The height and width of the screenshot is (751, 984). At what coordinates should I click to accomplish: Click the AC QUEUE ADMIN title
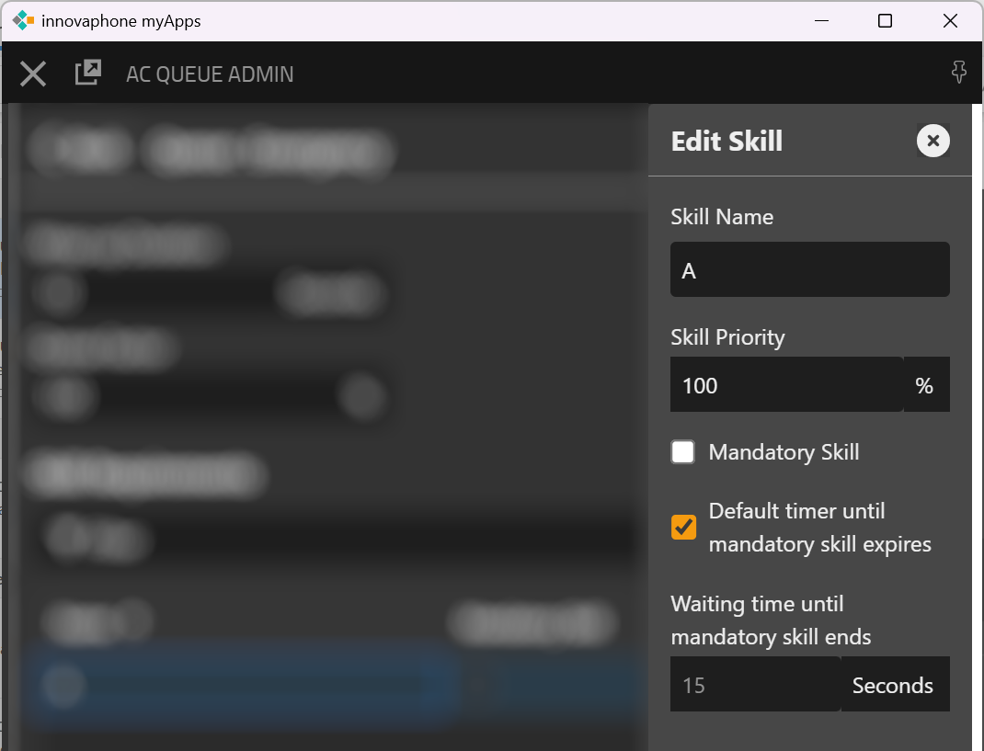point(210,74)
